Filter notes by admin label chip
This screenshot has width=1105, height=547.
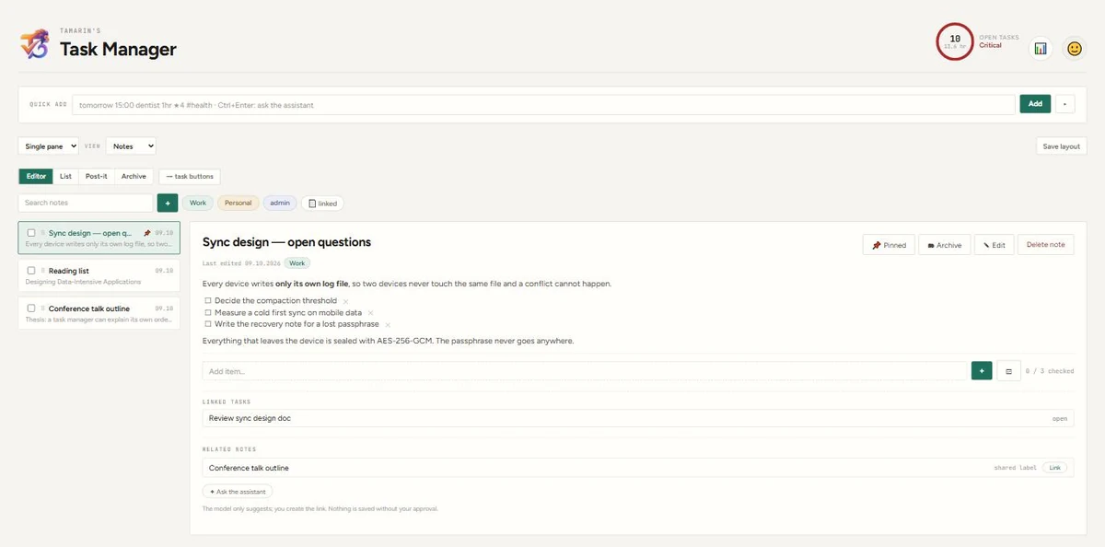280,203
